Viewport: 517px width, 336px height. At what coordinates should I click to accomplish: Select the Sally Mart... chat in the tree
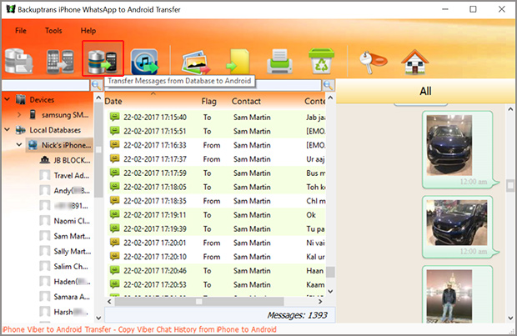(73, 251)
